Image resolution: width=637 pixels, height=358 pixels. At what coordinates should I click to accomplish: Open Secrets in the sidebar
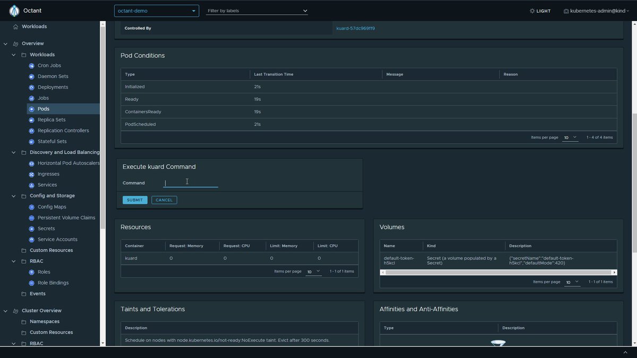pos(46,229)
